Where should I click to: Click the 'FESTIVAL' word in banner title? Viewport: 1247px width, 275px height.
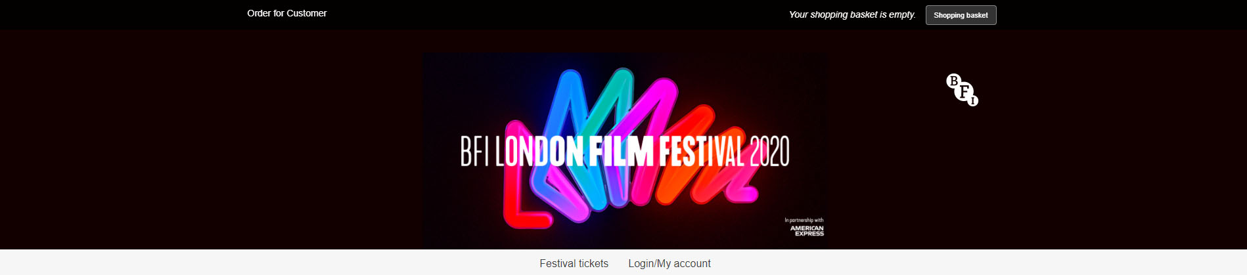click(x=702, y=152)
